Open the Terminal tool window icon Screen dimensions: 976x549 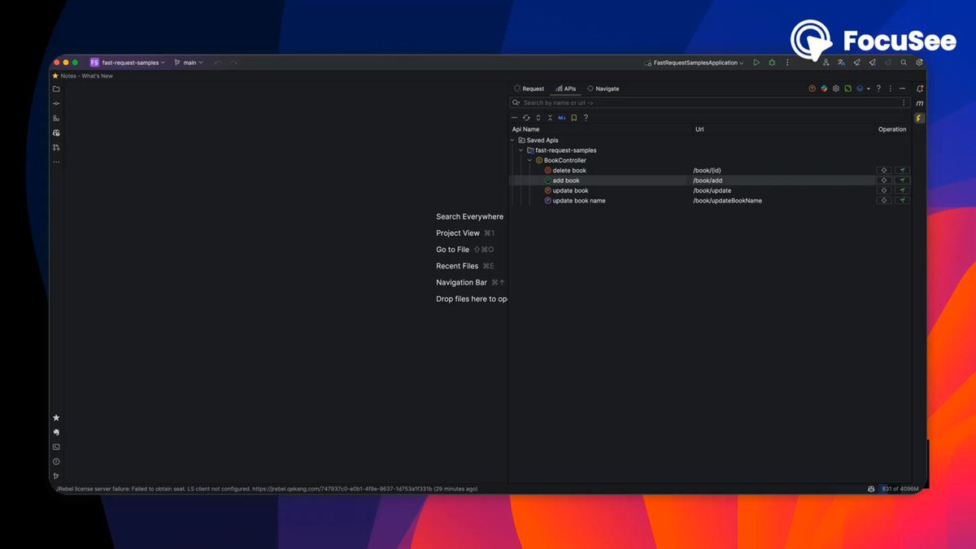point(56,447)
